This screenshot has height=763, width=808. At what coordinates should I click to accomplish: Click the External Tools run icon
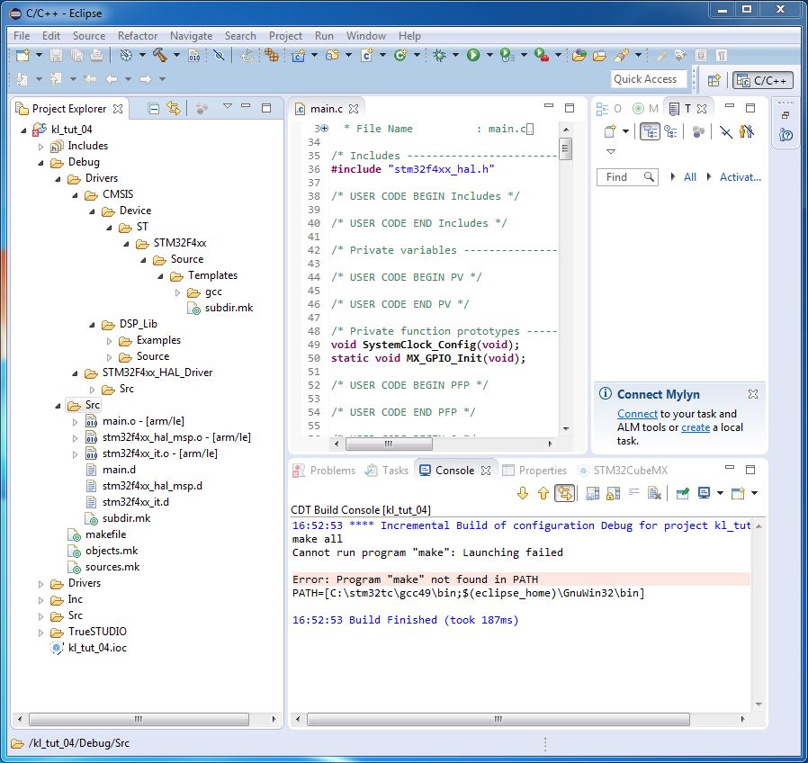tap(541, 55)
